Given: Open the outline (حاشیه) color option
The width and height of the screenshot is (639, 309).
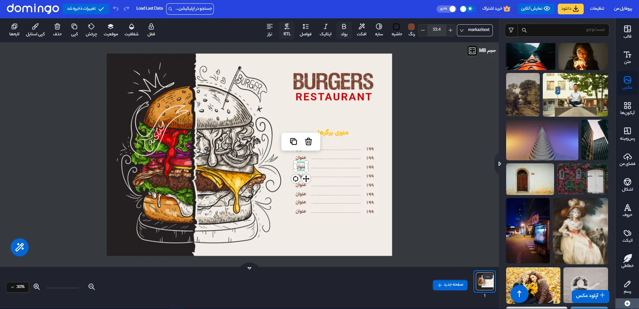Looking at the screenshot, I should click(397, 30).
